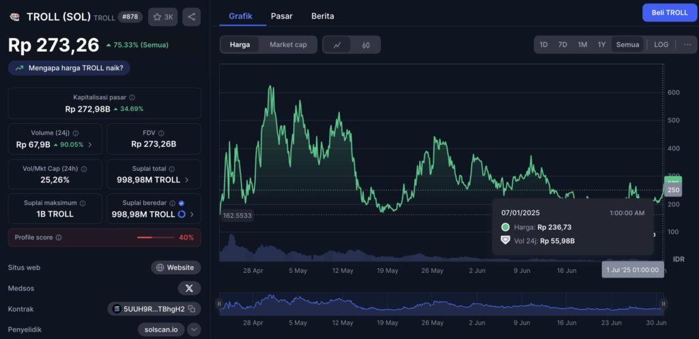Show info icon for Suplai maksimum
The width and height of the screenshot is (699, 339).
(83, 203)
